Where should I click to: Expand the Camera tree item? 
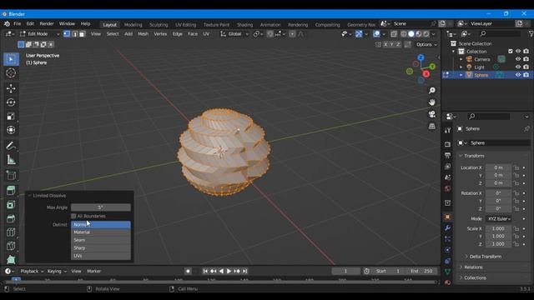[461, 59]
